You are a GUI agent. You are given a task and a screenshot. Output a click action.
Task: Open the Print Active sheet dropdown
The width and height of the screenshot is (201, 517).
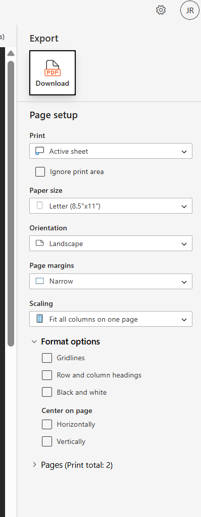pyautogui.click(x=111, y=151)
